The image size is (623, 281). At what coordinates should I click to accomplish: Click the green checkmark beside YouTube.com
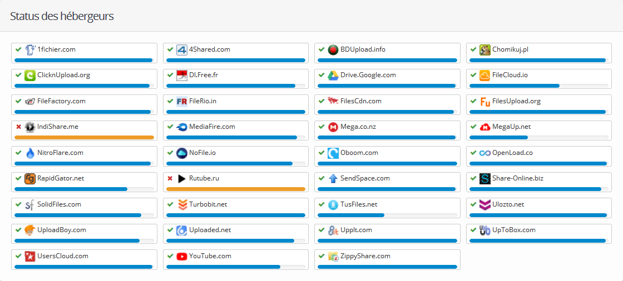(x=170, y=256)
